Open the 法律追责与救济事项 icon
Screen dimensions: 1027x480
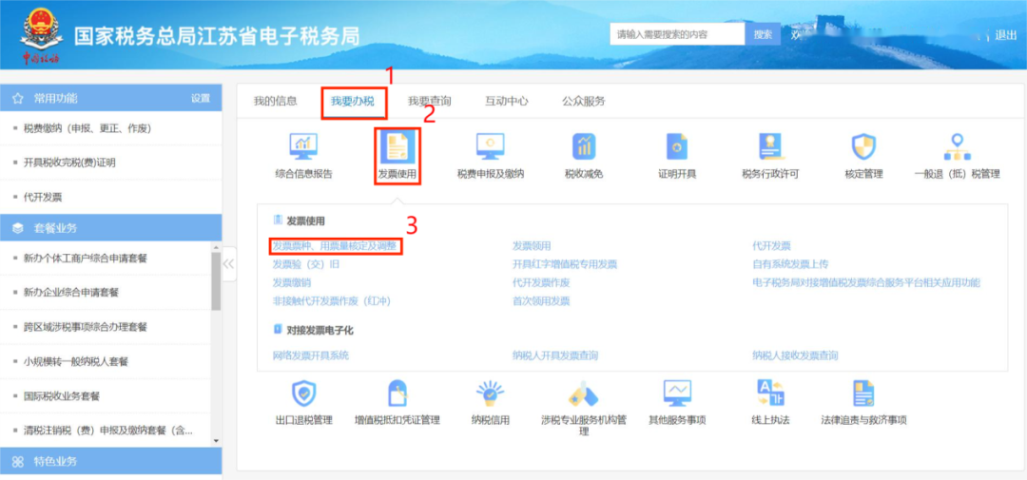863,394
